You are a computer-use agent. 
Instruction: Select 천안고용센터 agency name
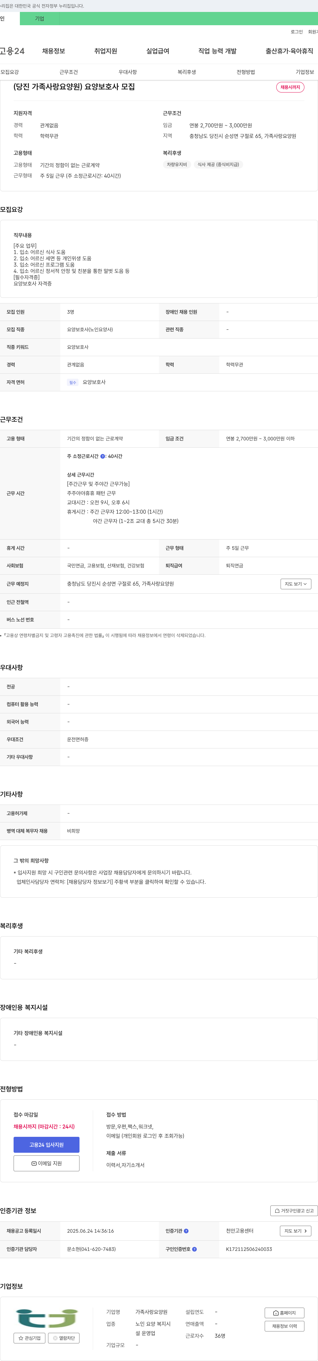click(240, 1230)
